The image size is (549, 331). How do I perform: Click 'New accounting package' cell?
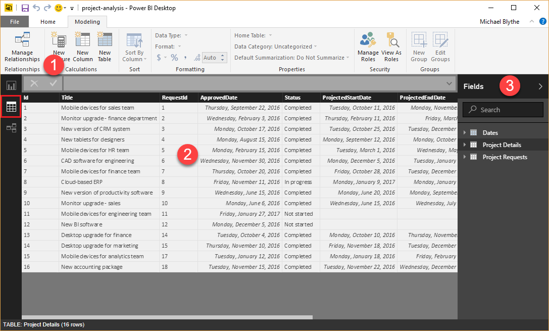point(109,267)
